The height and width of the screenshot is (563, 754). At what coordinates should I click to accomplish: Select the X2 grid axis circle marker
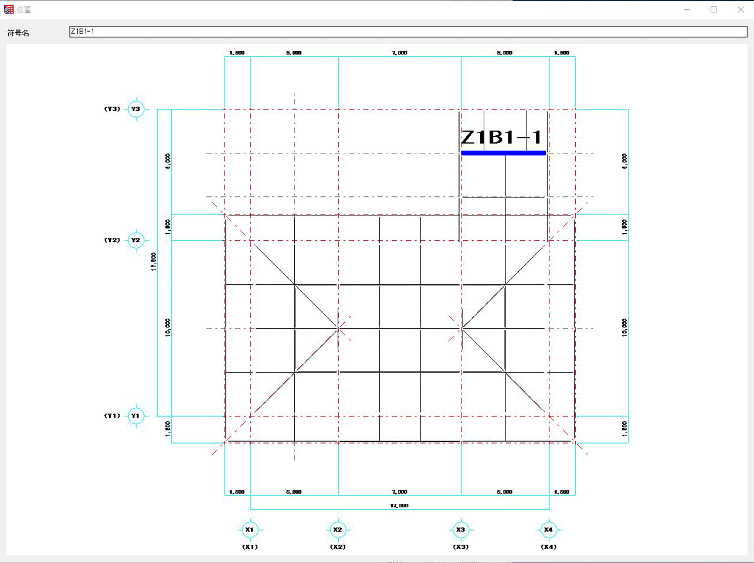tap(338, 530)
